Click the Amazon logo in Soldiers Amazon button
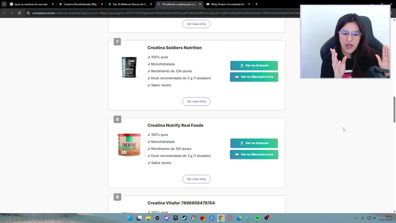The height and width of the screenshot is (223, 396). [x=242, y=65]
